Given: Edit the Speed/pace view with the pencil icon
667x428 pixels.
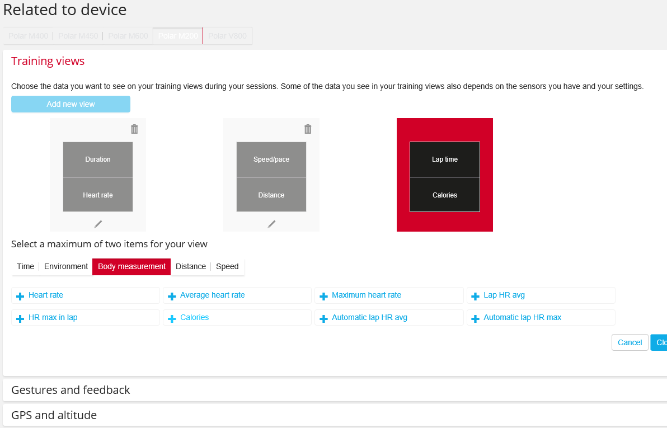Looking at the screenshot, I should (271, 224).
